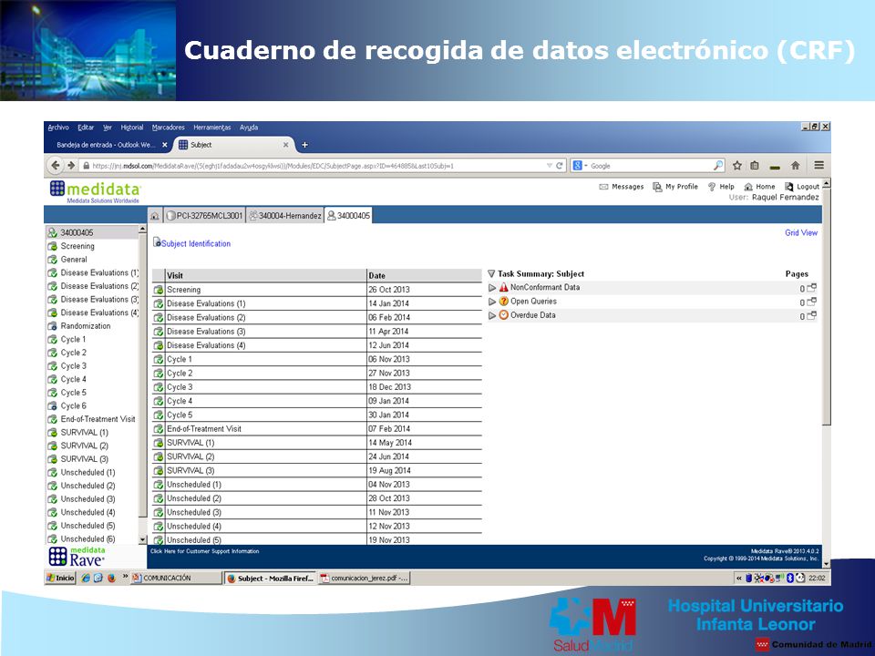Click the Cycle 1 icon in visit table
This screenshot has height=656, width=875.
tap(159, 360)
